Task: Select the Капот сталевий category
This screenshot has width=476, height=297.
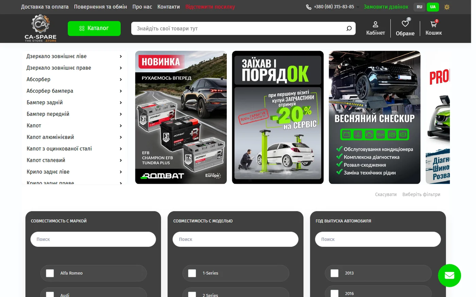Action: click(x=46, y=160)
